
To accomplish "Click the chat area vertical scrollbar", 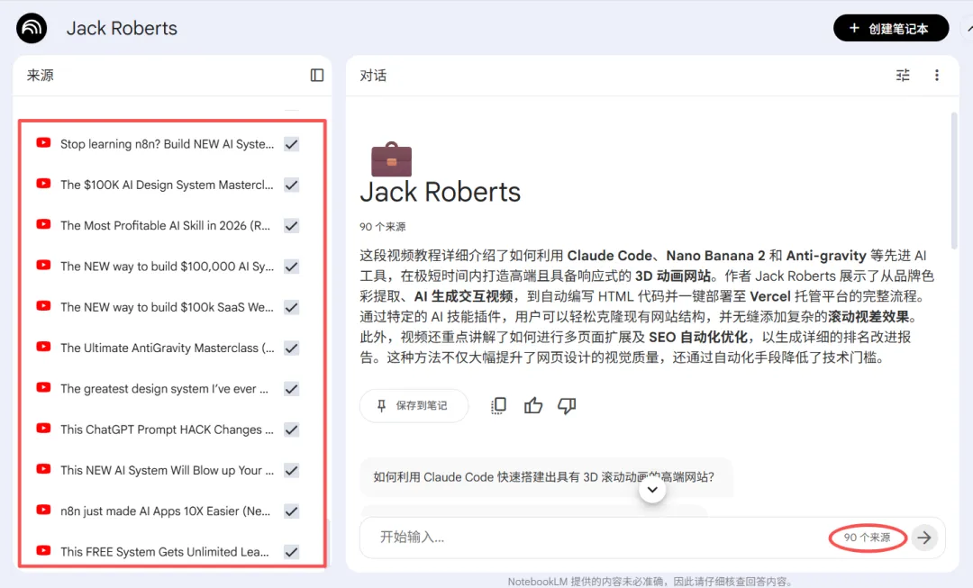I will click(954, 180).
